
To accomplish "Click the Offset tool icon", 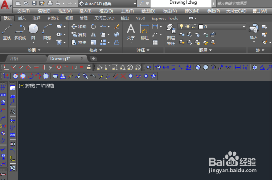I will (117, 43).
